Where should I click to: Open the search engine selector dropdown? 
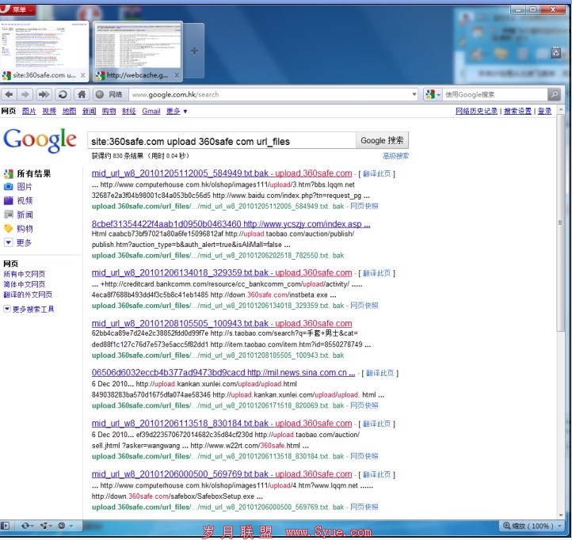433,94
